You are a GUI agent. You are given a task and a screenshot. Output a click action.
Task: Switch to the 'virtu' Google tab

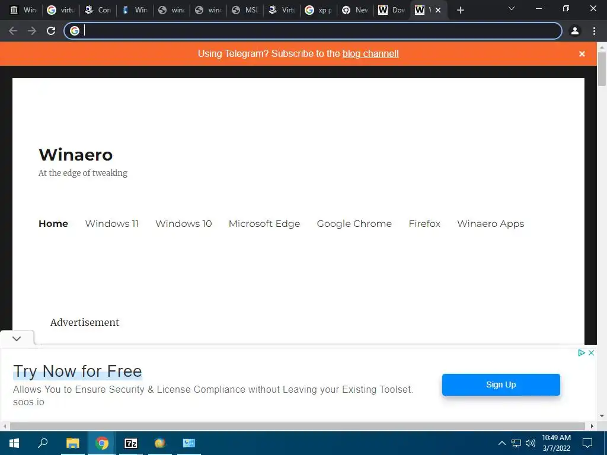[x=61, y=10]
